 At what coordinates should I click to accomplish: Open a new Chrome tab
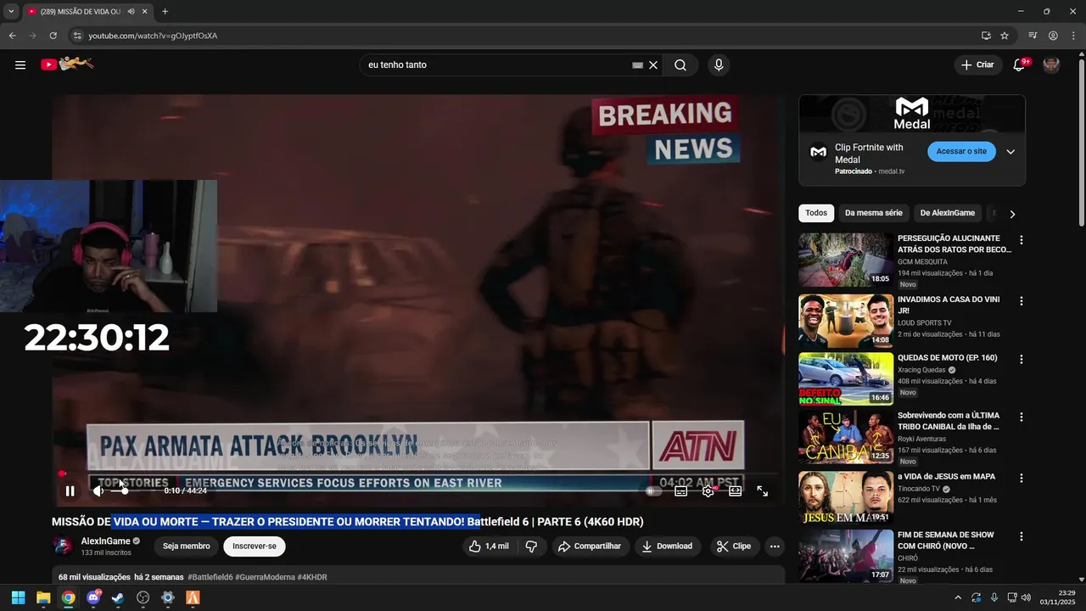click(165, 11)
